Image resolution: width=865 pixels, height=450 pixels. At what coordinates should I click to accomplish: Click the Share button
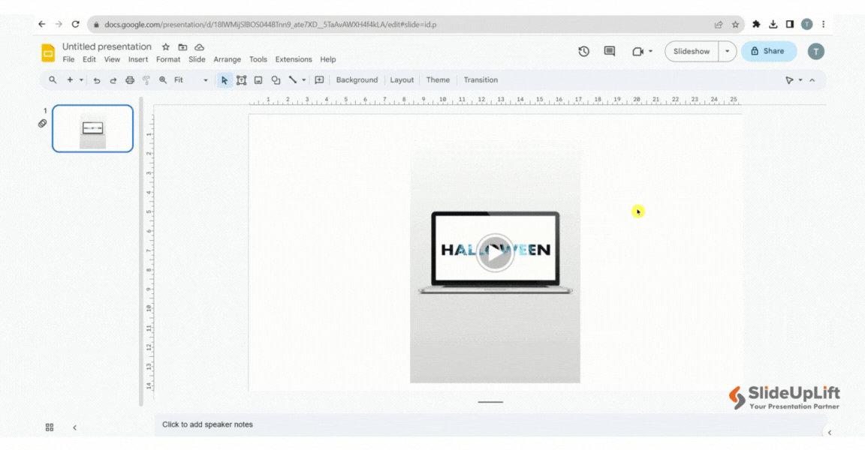pyautogui.click(x=768, y=51)
